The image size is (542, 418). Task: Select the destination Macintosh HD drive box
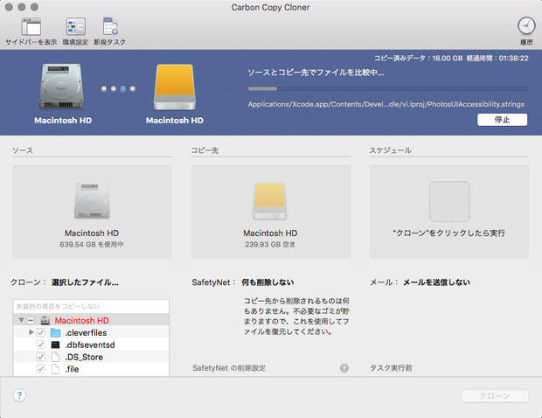[271, 212]
